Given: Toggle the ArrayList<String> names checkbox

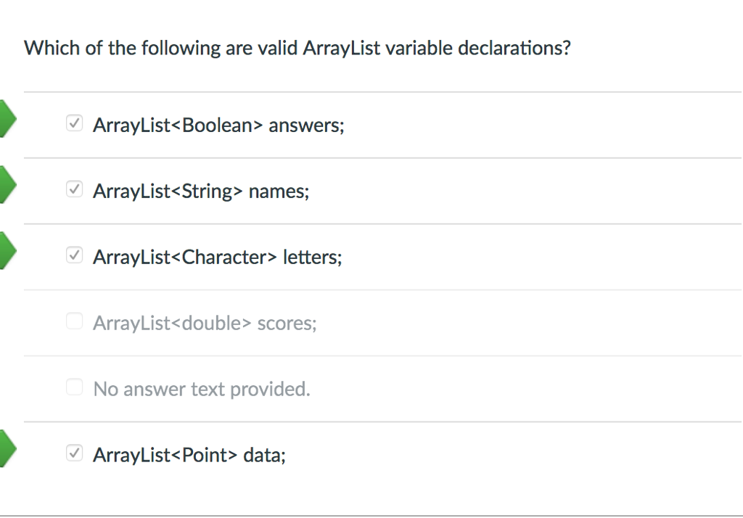Looking at the screenshot, I should coord(75,189).
